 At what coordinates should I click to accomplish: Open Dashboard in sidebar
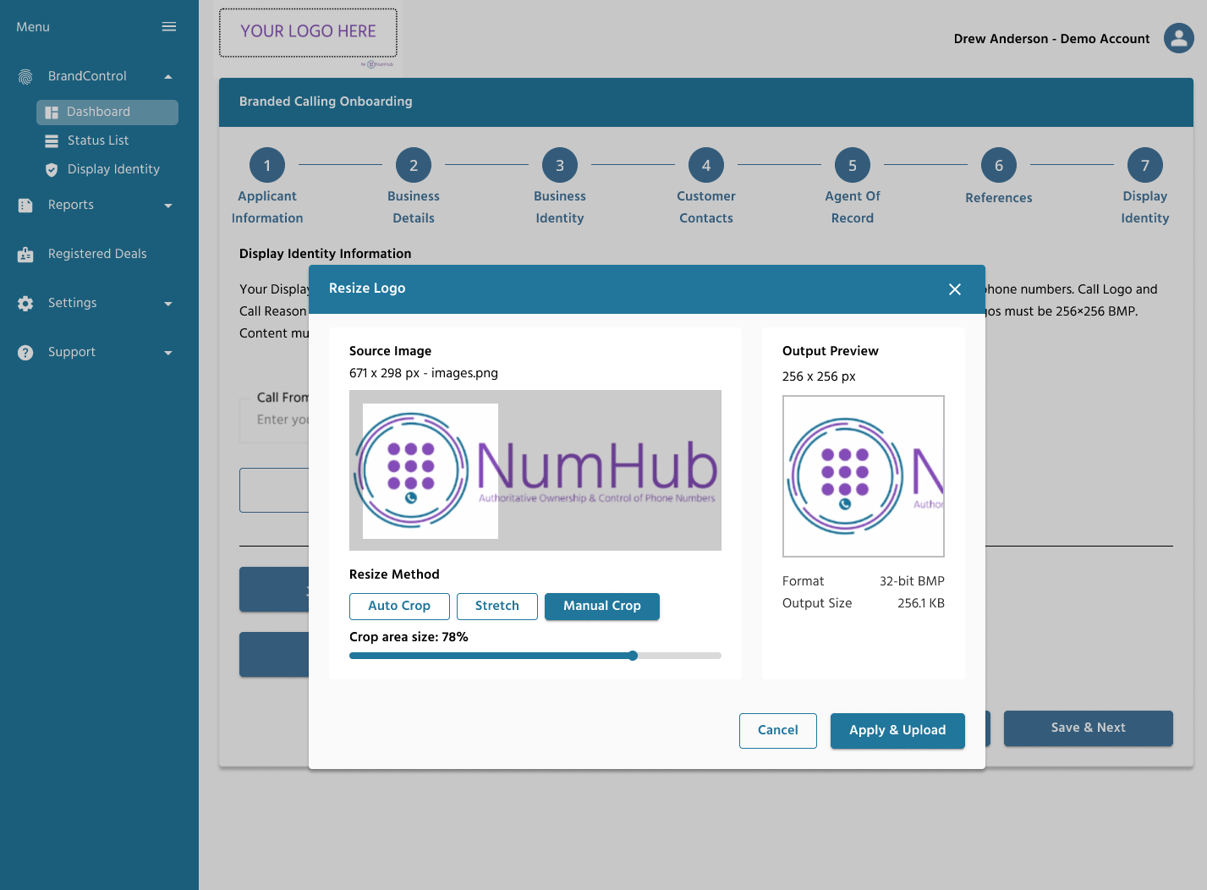click(107, 113)
